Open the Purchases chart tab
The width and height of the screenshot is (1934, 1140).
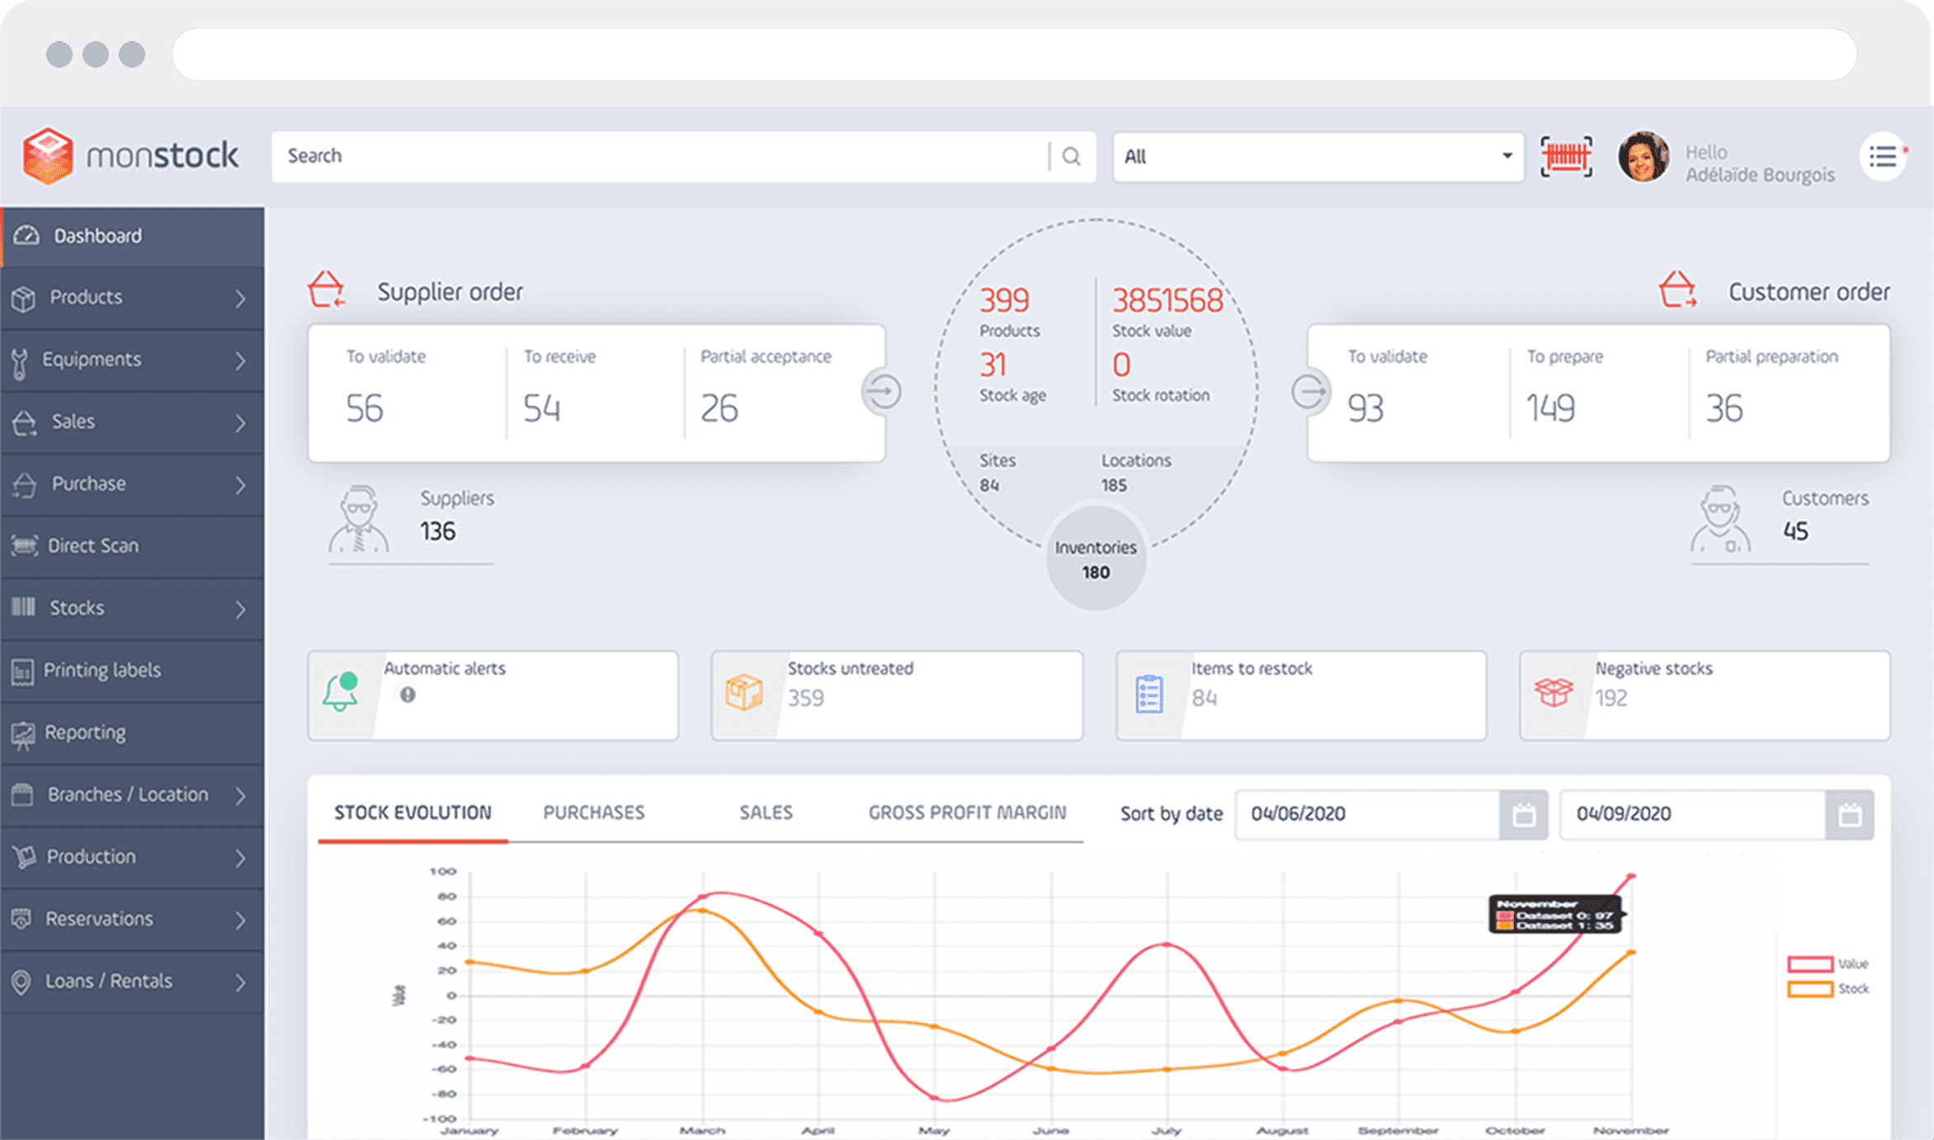(593, 813)
